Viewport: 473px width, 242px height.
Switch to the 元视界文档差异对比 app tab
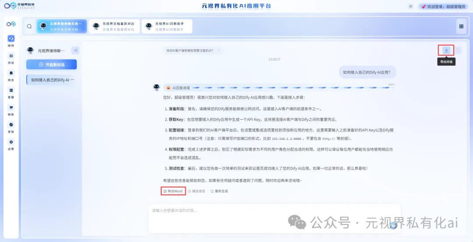[x=115, y=26]
